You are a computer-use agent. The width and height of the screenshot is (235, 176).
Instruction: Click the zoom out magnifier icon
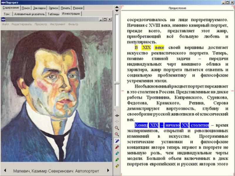coord(117,128)
